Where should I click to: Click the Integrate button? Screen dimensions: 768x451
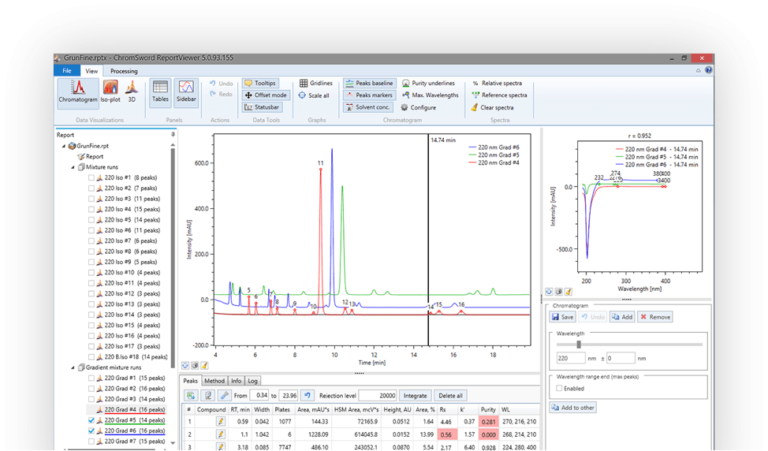416,395
